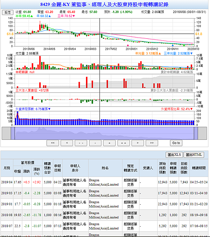Click the blue triangle marker near 2019M11

172,45
